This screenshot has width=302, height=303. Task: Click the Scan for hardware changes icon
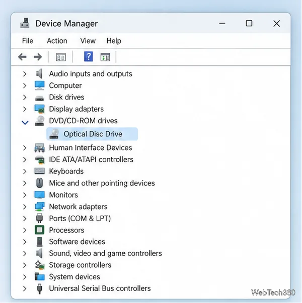pos(105,57)
